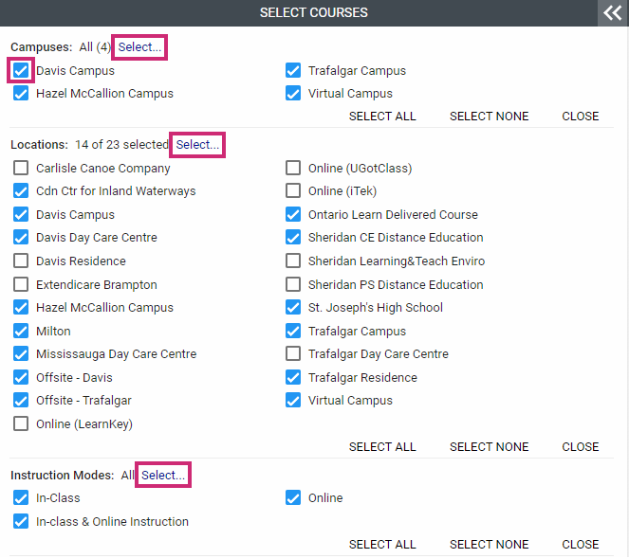Click SELECT ALL in the Campuses section
The width and height of the screenshot is (629, 558).
click(x=382, y=117)
